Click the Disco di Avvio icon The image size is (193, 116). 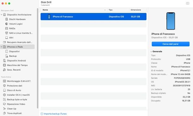[4, 90]
